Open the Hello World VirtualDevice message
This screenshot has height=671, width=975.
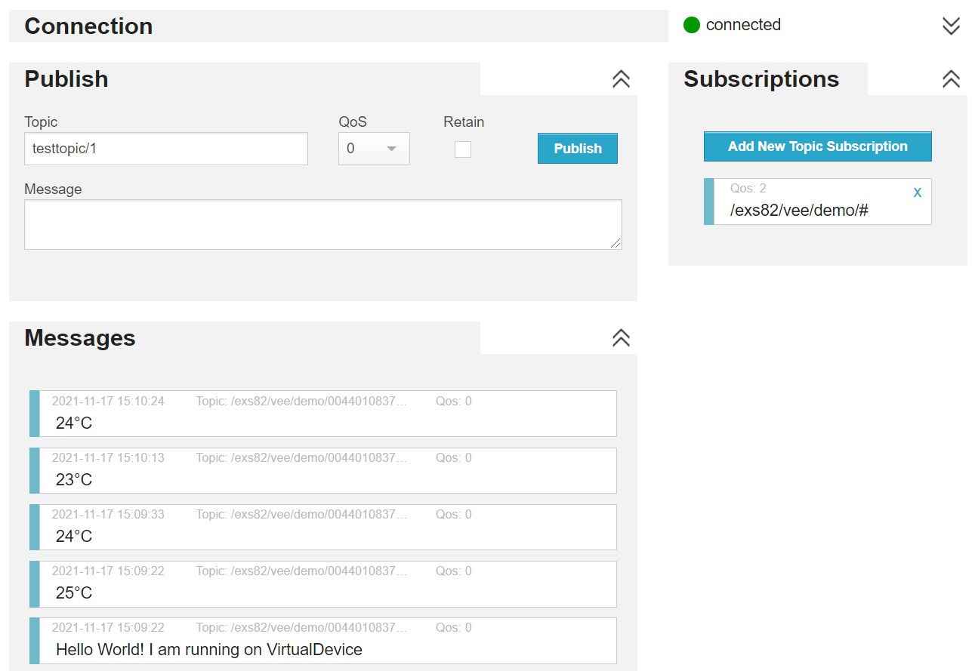323,641
